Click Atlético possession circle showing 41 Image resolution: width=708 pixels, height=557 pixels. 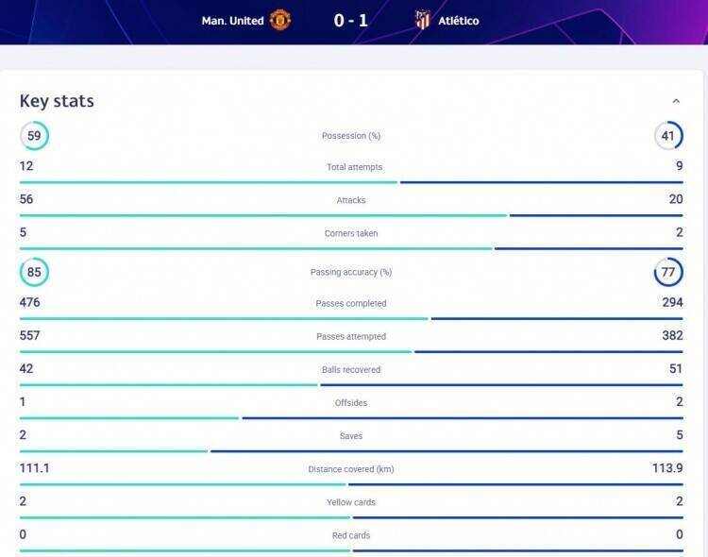668,136
